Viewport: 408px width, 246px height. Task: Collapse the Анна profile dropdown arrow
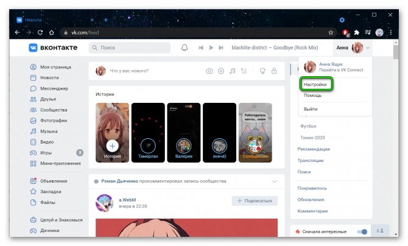point(368,48)
